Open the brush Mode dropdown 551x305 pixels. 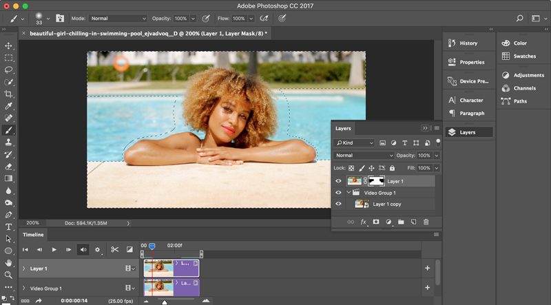[118, 19]
